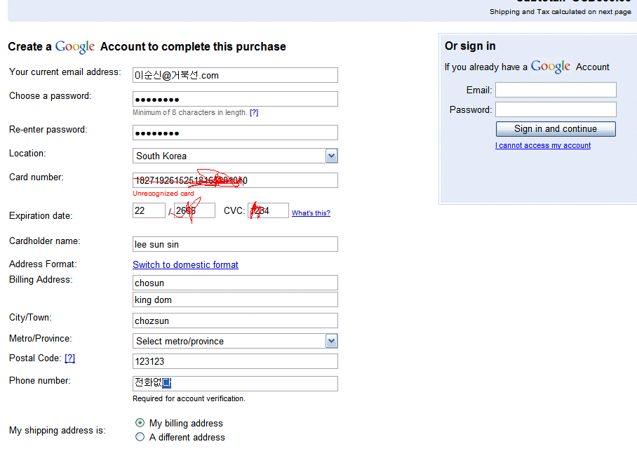
Task: Click the Cardholder name field
Action: [x=235, y=244]
